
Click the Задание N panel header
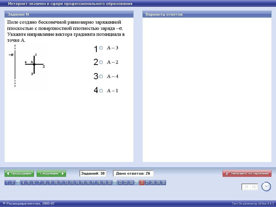(x=69, y=14)
